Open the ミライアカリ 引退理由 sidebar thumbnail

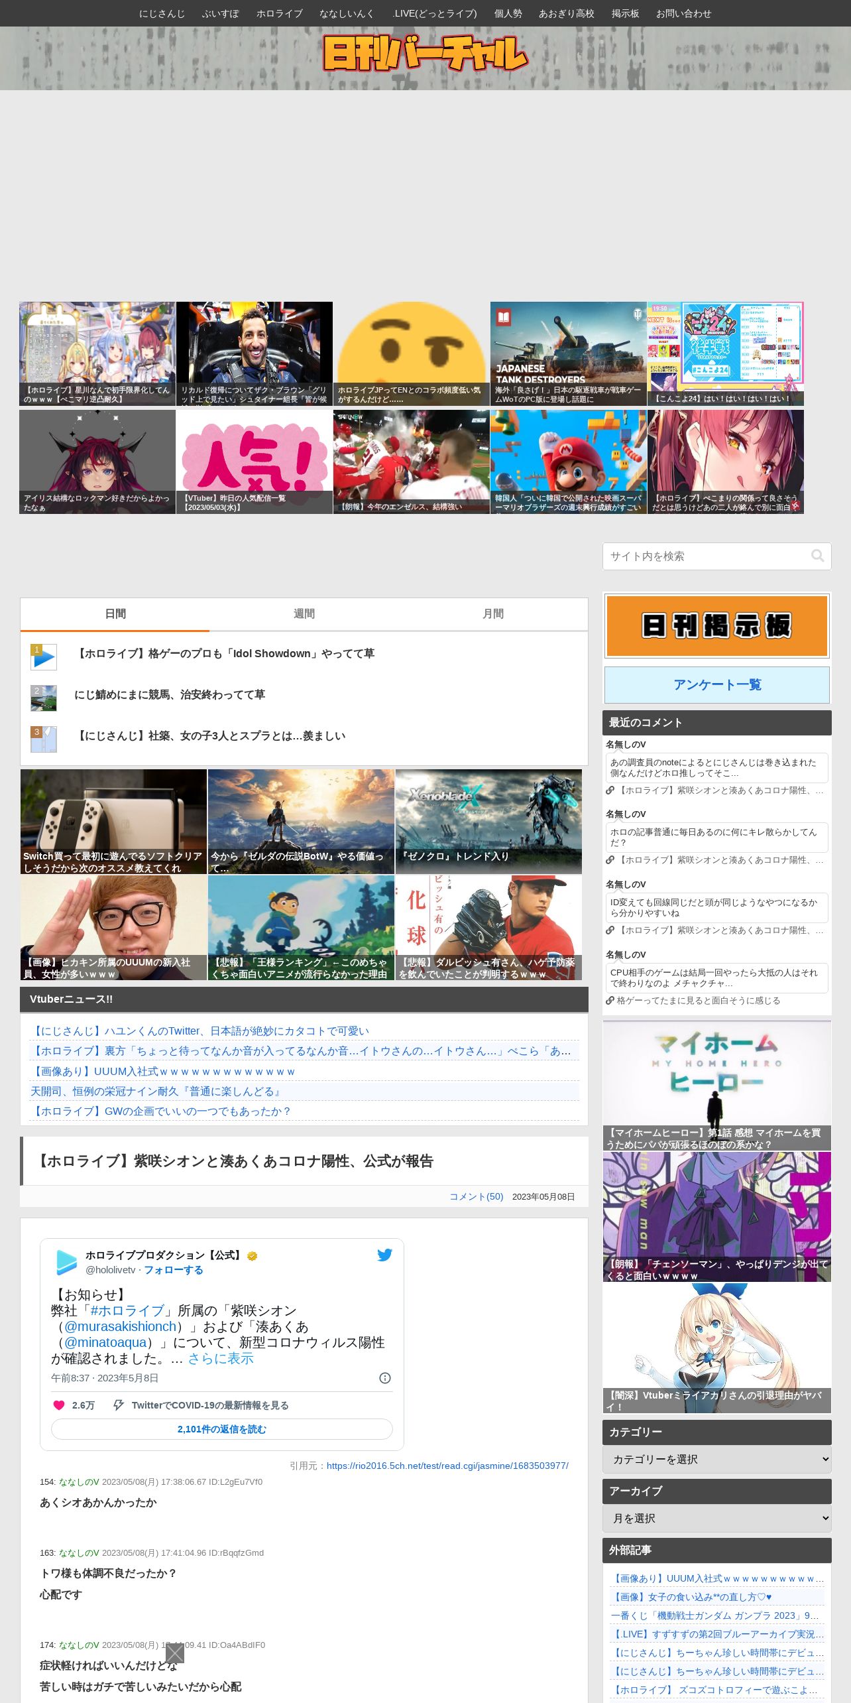[x=717, y=1348]
